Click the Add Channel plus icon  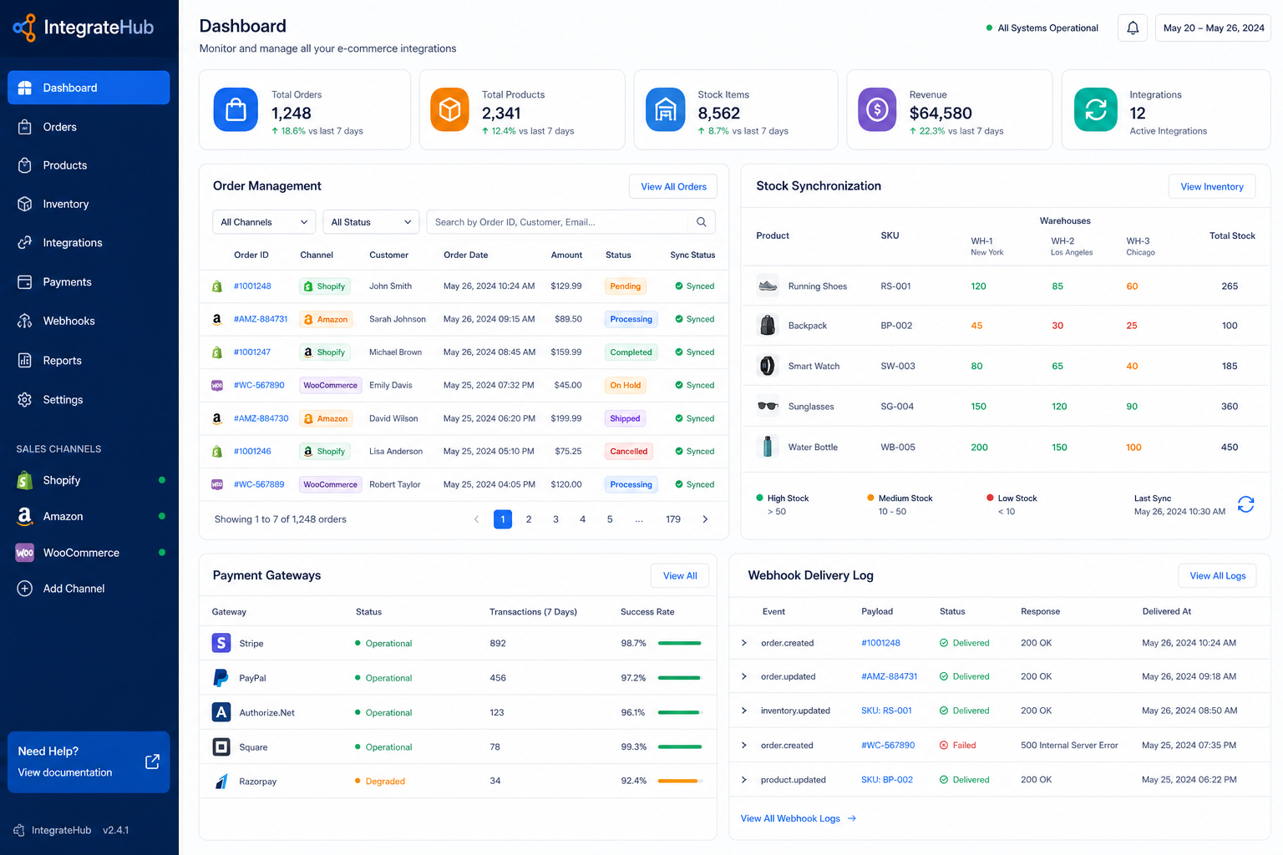point(25,589)
